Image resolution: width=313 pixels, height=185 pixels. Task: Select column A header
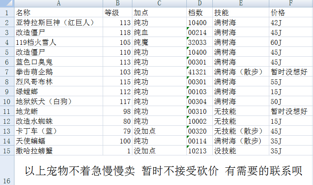(x=59, y=3)
